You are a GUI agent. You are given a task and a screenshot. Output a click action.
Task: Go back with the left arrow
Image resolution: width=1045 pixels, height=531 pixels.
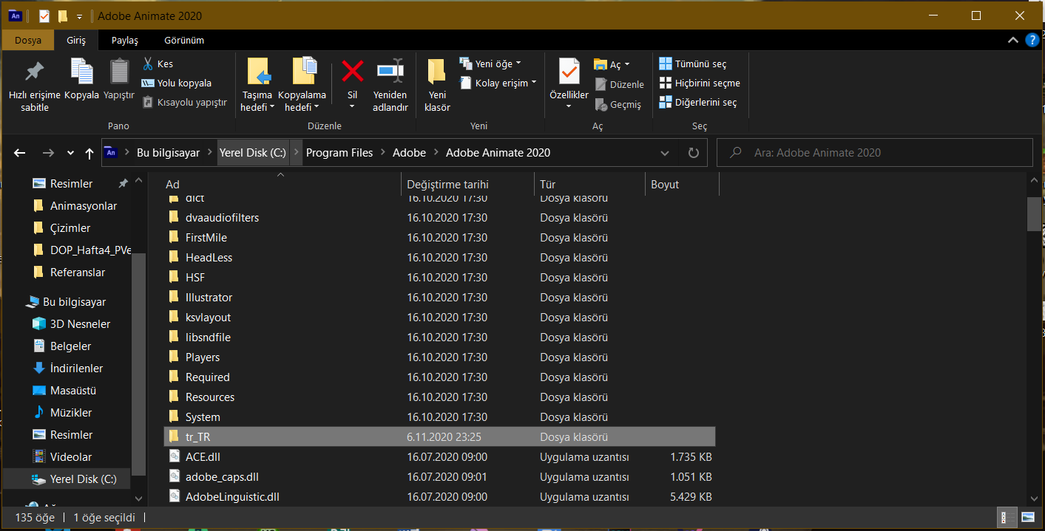[x=20, y=153]
